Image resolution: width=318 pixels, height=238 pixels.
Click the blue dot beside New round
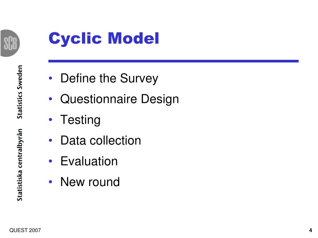point(51,182)
